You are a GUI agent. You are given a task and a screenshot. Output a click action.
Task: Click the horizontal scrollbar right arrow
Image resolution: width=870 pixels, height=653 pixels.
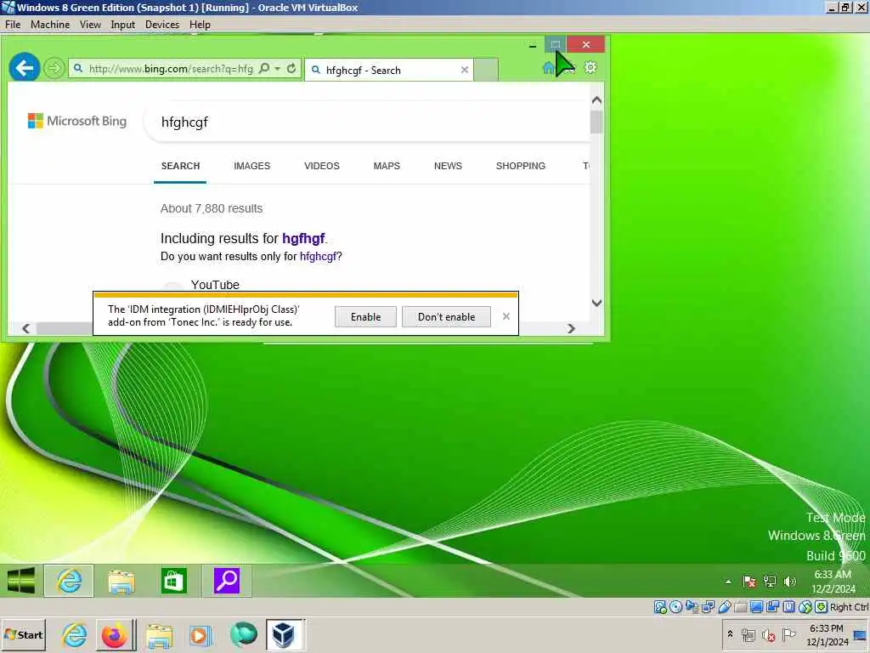(x=571, y=329)
